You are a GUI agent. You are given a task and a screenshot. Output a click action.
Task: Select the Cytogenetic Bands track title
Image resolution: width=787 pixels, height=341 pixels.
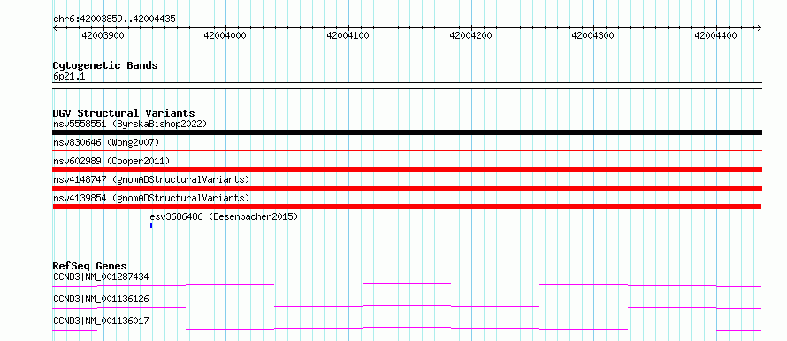pos(105,65)
